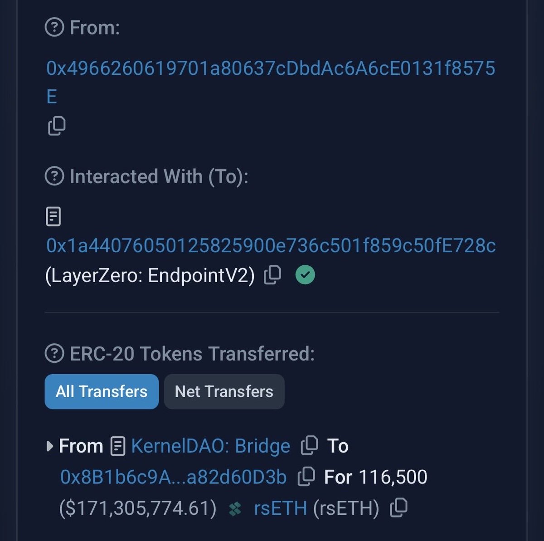The height and width of the screenshot is (541, 544).
Task: Copy the rsETH token address
Action: pos(398,507)
